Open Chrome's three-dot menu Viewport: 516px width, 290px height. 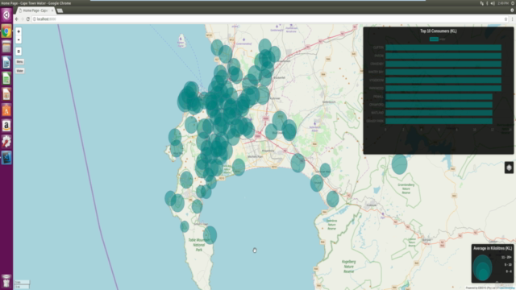pos(512,19)
